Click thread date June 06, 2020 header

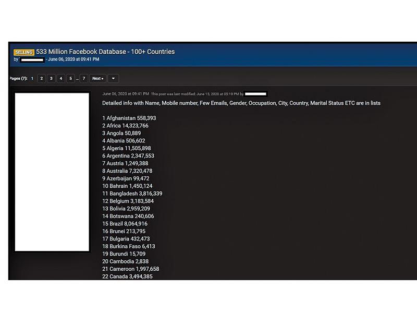(x=73, y=59)
